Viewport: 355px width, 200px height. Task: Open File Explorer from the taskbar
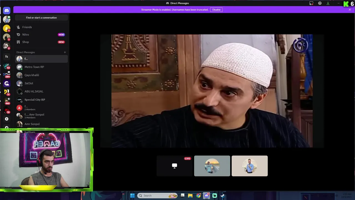[x=190, y=196]
